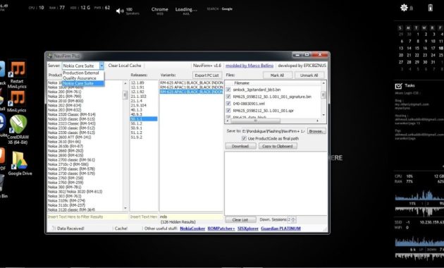This screenshot has width=444, height=268.
Task: Select release 51.9.2
Action: (x=137, y=137)
